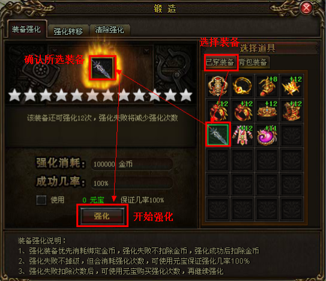Enable the use 元宝 guarantee checkbox
The height and width of the screenshot is (281, 326).
tap(41, 200)
